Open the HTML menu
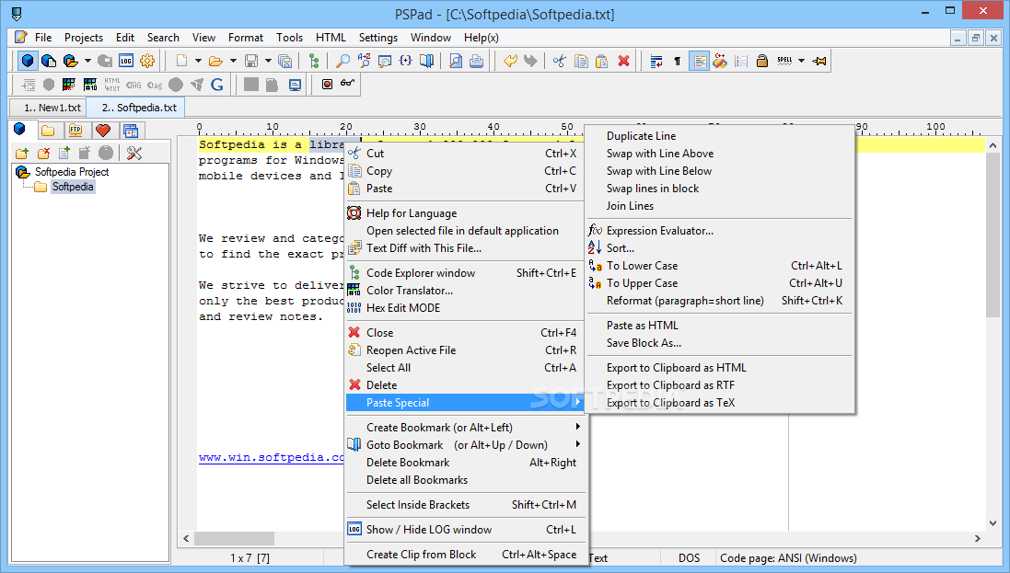Screen dimensions: 1010x573 (331, 38)
